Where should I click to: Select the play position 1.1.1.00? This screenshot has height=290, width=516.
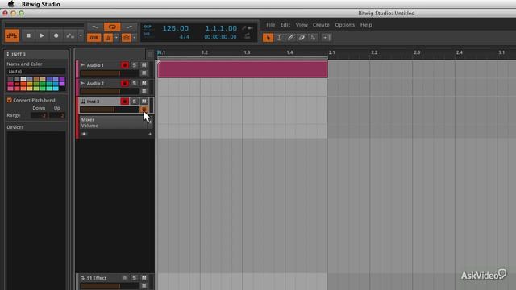click(x=221, y=28)
